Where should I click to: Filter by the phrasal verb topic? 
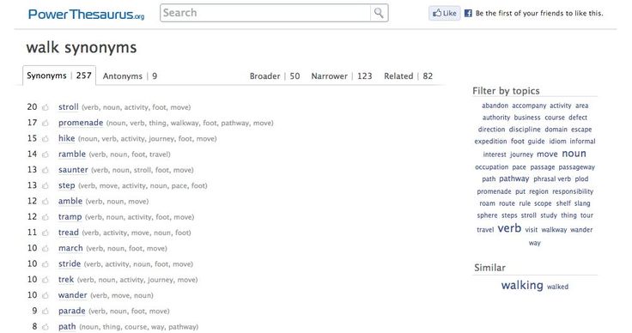click(552, 179)
